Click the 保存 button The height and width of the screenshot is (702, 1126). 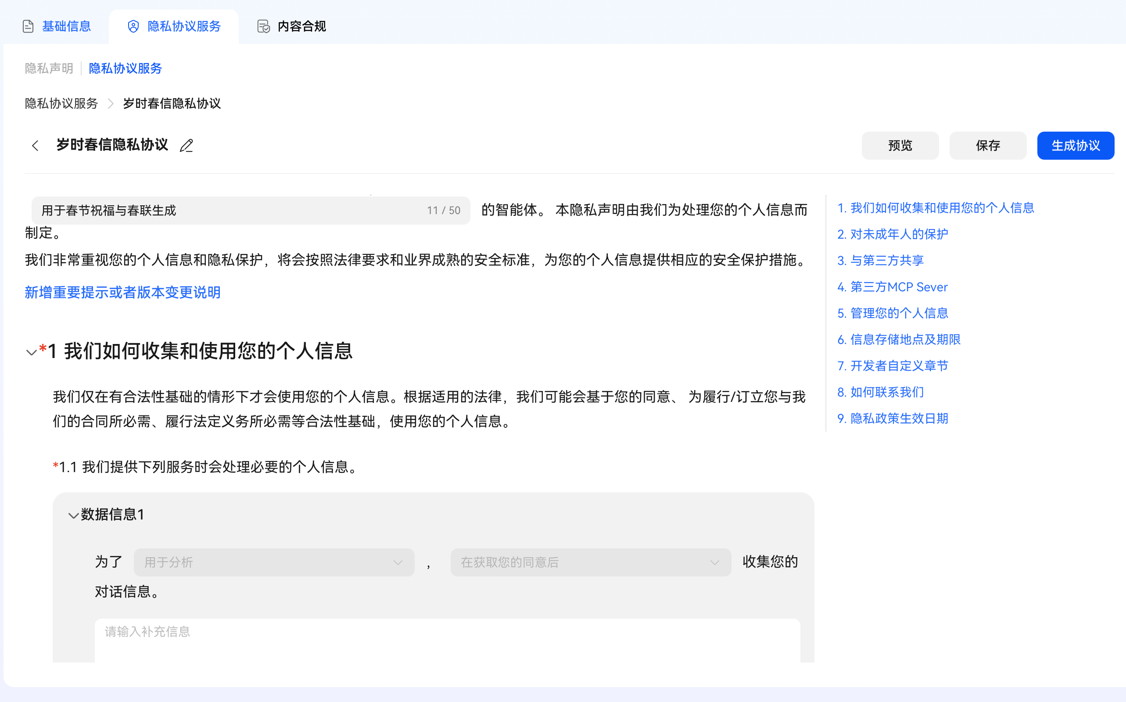987,146
